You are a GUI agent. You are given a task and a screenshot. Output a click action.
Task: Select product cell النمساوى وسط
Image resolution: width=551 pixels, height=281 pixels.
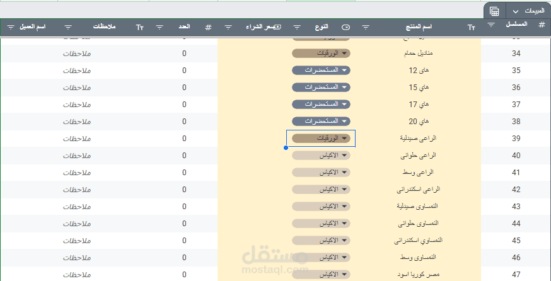[x=418, y=258]
